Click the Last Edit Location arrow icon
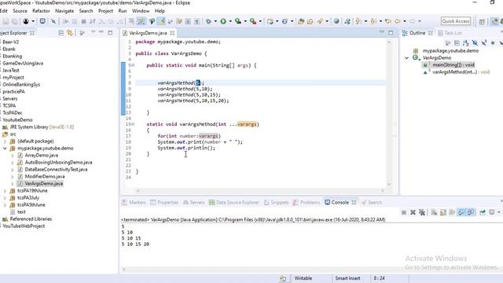The height and width of the screenshot is (283, 503). tap(388, 21)
